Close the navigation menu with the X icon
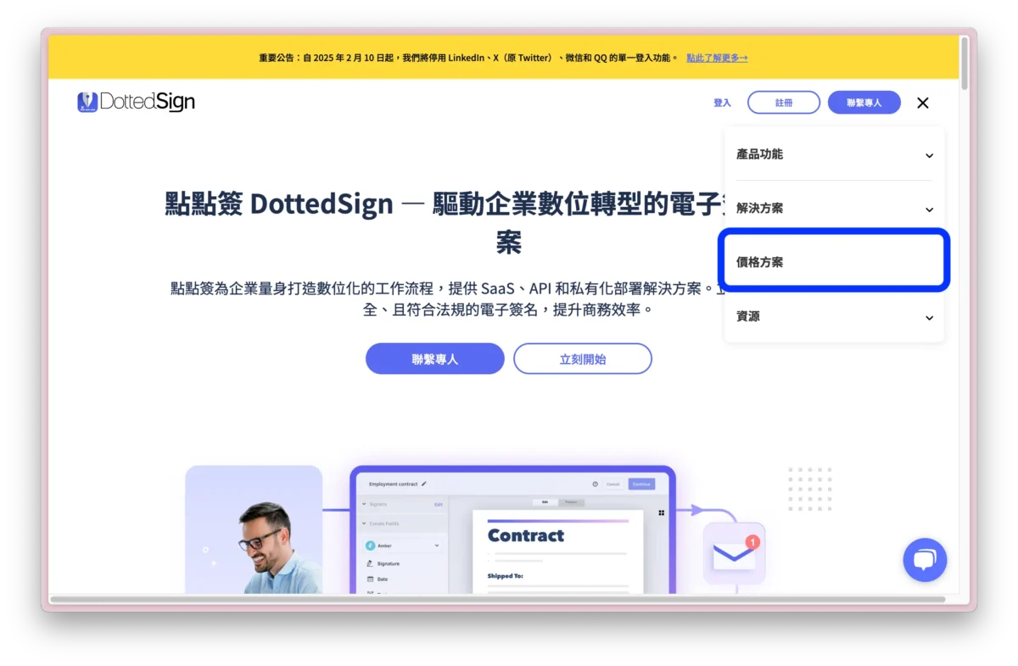 (923, 103)
